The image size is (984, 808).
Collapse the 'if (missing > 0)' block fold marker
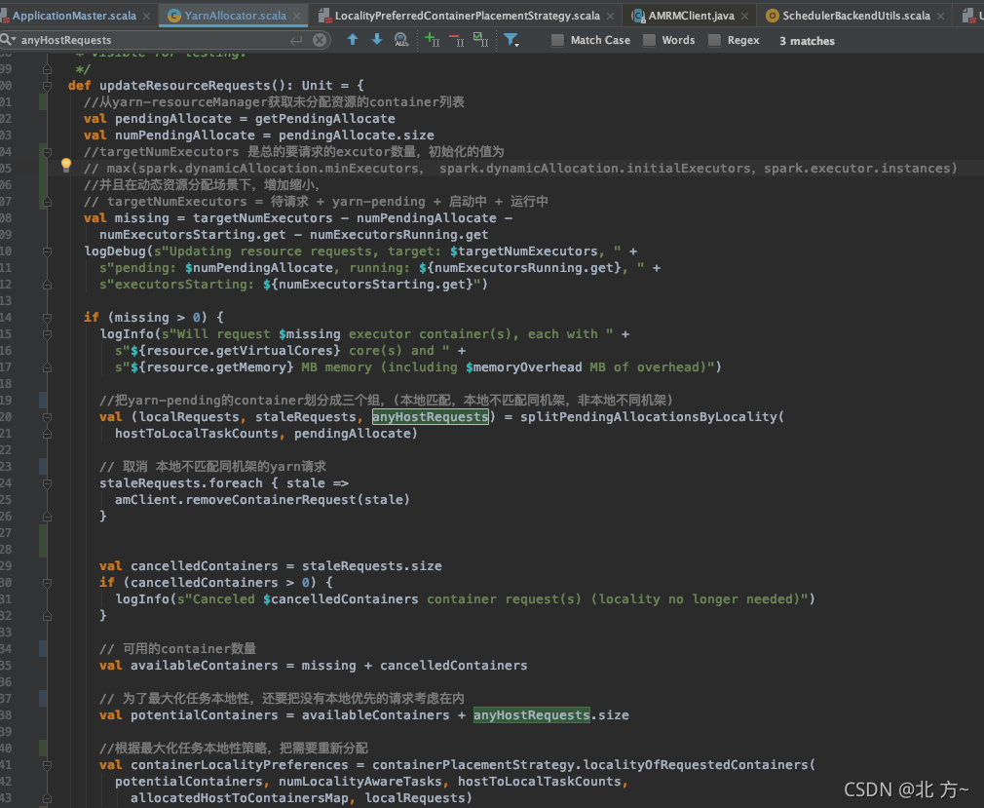[47, 318]
